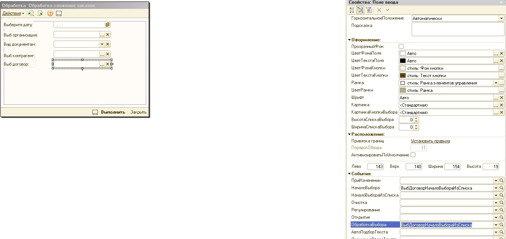506x239 pixels.
Task: Click the Закрыть button
Action: click(x=138, y=112)
